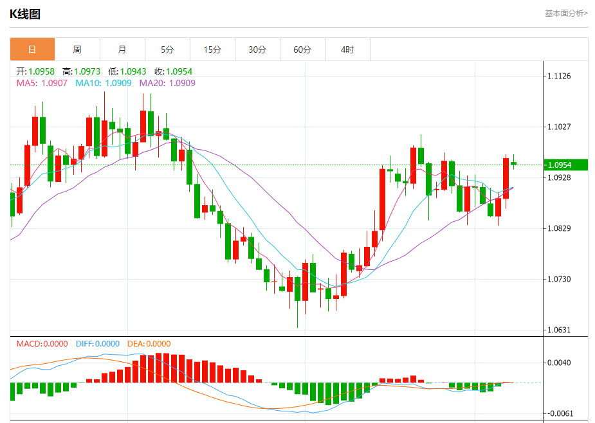
Task: Open the 4时 timeframe tab
Action: [x=347, y=50]
